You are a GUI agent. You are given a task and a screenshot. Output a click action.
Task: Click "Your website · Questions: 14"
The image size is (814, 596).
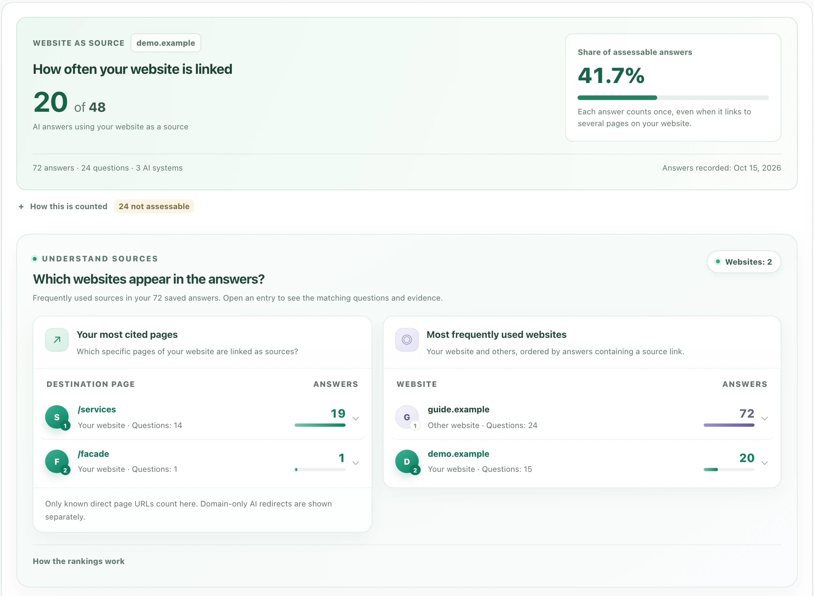click(130, 425)
